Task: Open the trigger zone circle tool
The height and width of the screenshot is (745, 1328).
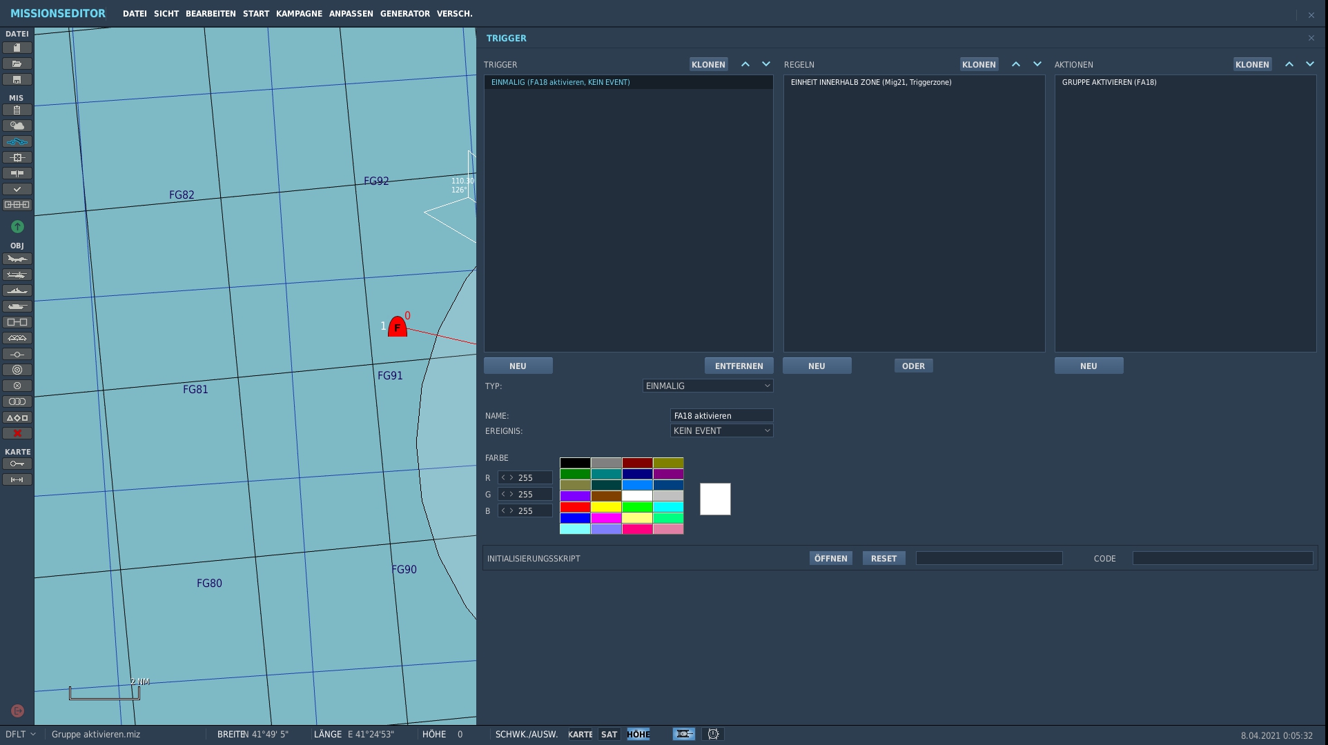Action: click(17, 370)
